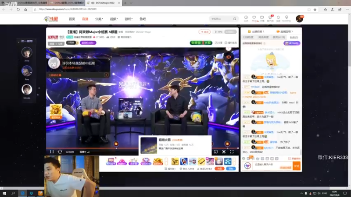
Task: Click the purple 成为钻粉 button
Action: point(292,43)
